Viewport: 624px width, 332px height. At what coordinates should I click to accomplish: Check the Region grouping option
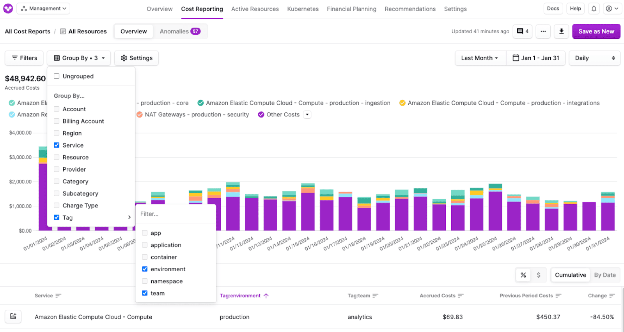tap(57, 133)
